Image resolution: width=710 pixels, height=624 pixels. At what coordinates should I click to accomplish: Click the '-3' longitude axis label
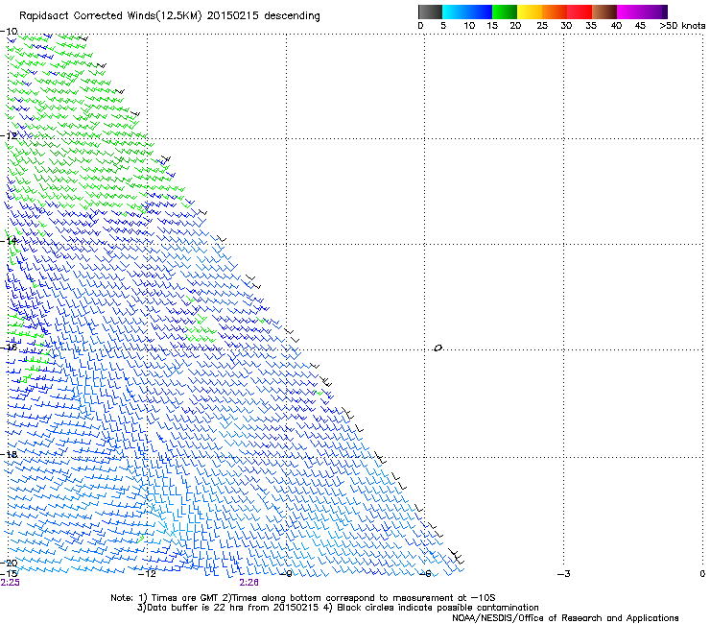coord(563,574)
